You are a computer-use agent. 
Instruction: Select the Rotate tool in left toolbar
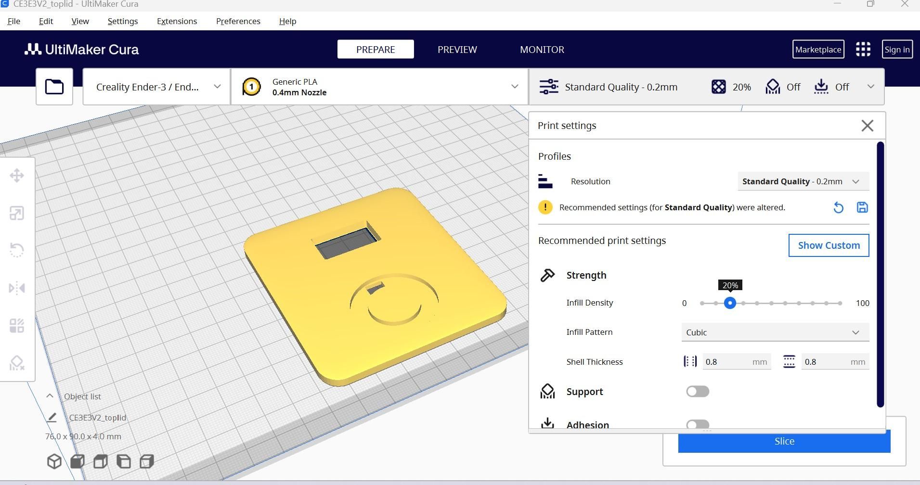click(17, 250)
